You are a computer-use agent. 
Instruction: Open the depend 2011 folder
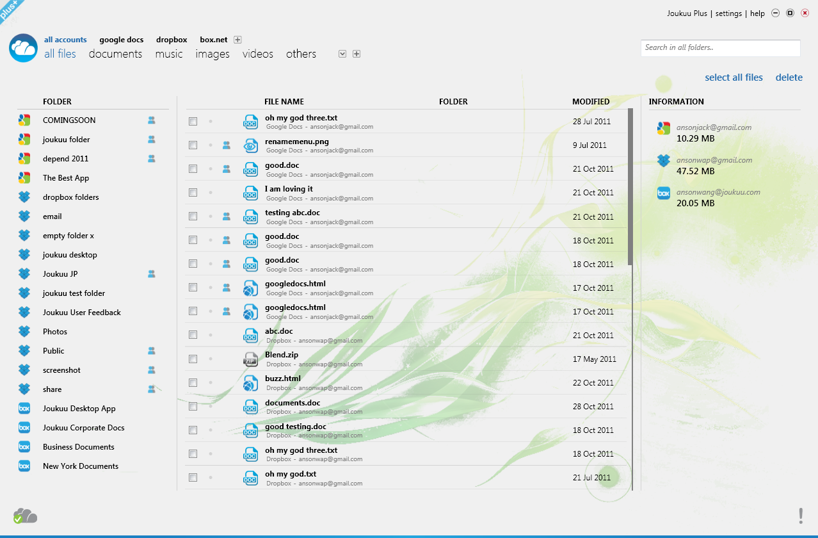pyautogui.click(x=66, y=158)
